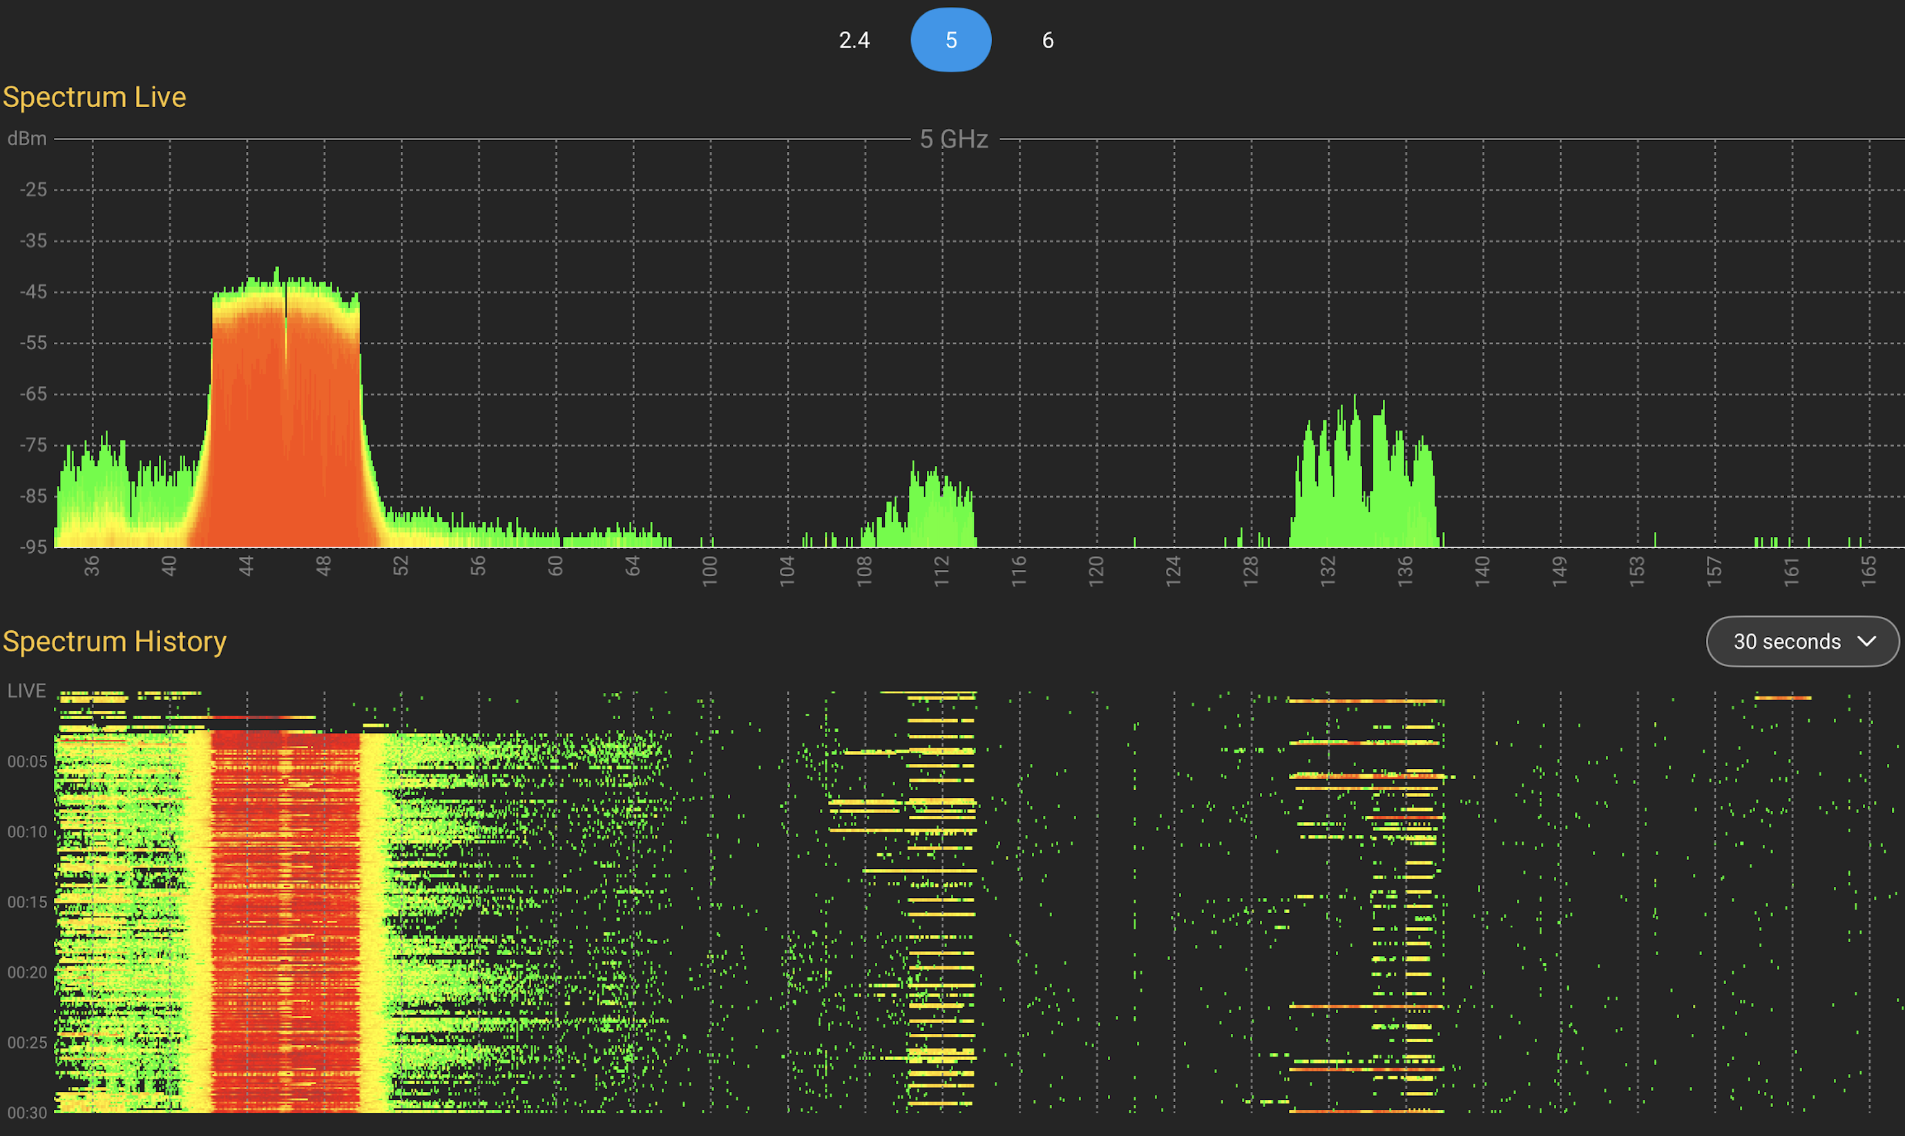Image resolution: width=1905 pixels, height=1136 pixels.
Task: Click channel 165 label on frequency axis
Action: click(1868, 571)
